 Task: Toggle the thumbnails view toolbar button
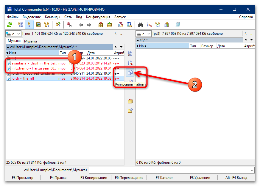click(38, 25)
